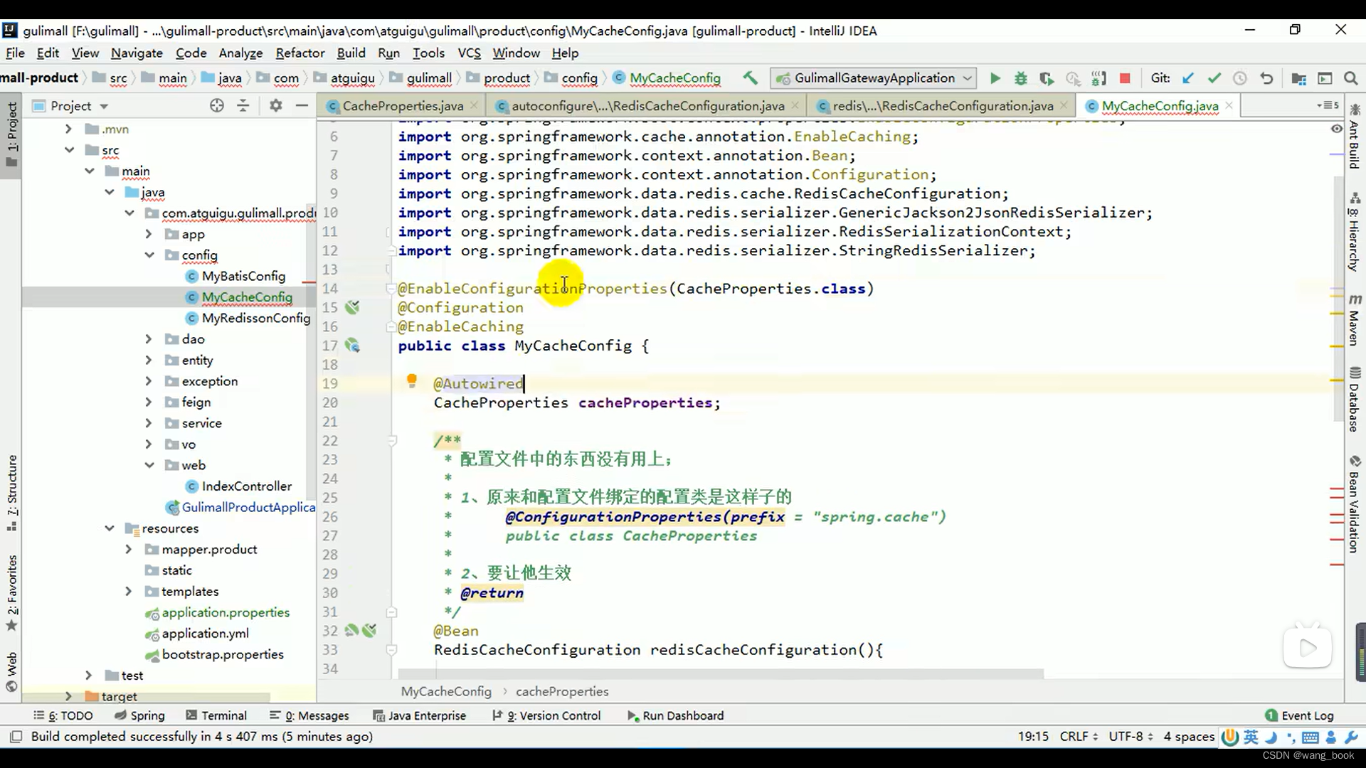
Task: Stop the running application (red square)
Action: point(1125,78)
